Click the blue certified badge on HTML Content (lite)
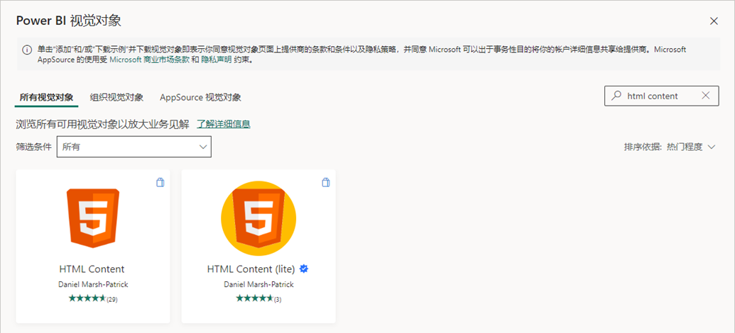735x333 pixels. (x=304, y=269)
